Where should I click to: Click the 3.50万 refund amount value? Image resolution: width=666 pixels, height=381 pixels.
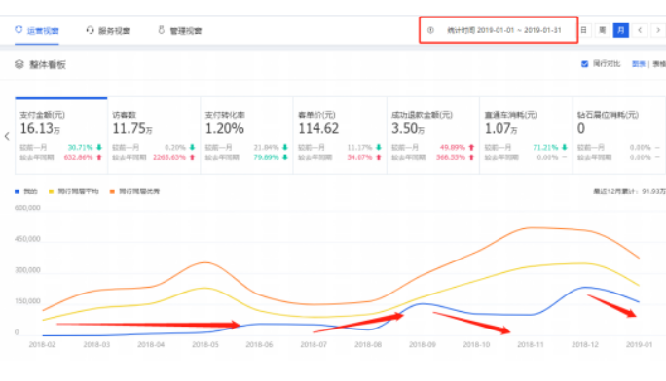[x=408, y=129]
